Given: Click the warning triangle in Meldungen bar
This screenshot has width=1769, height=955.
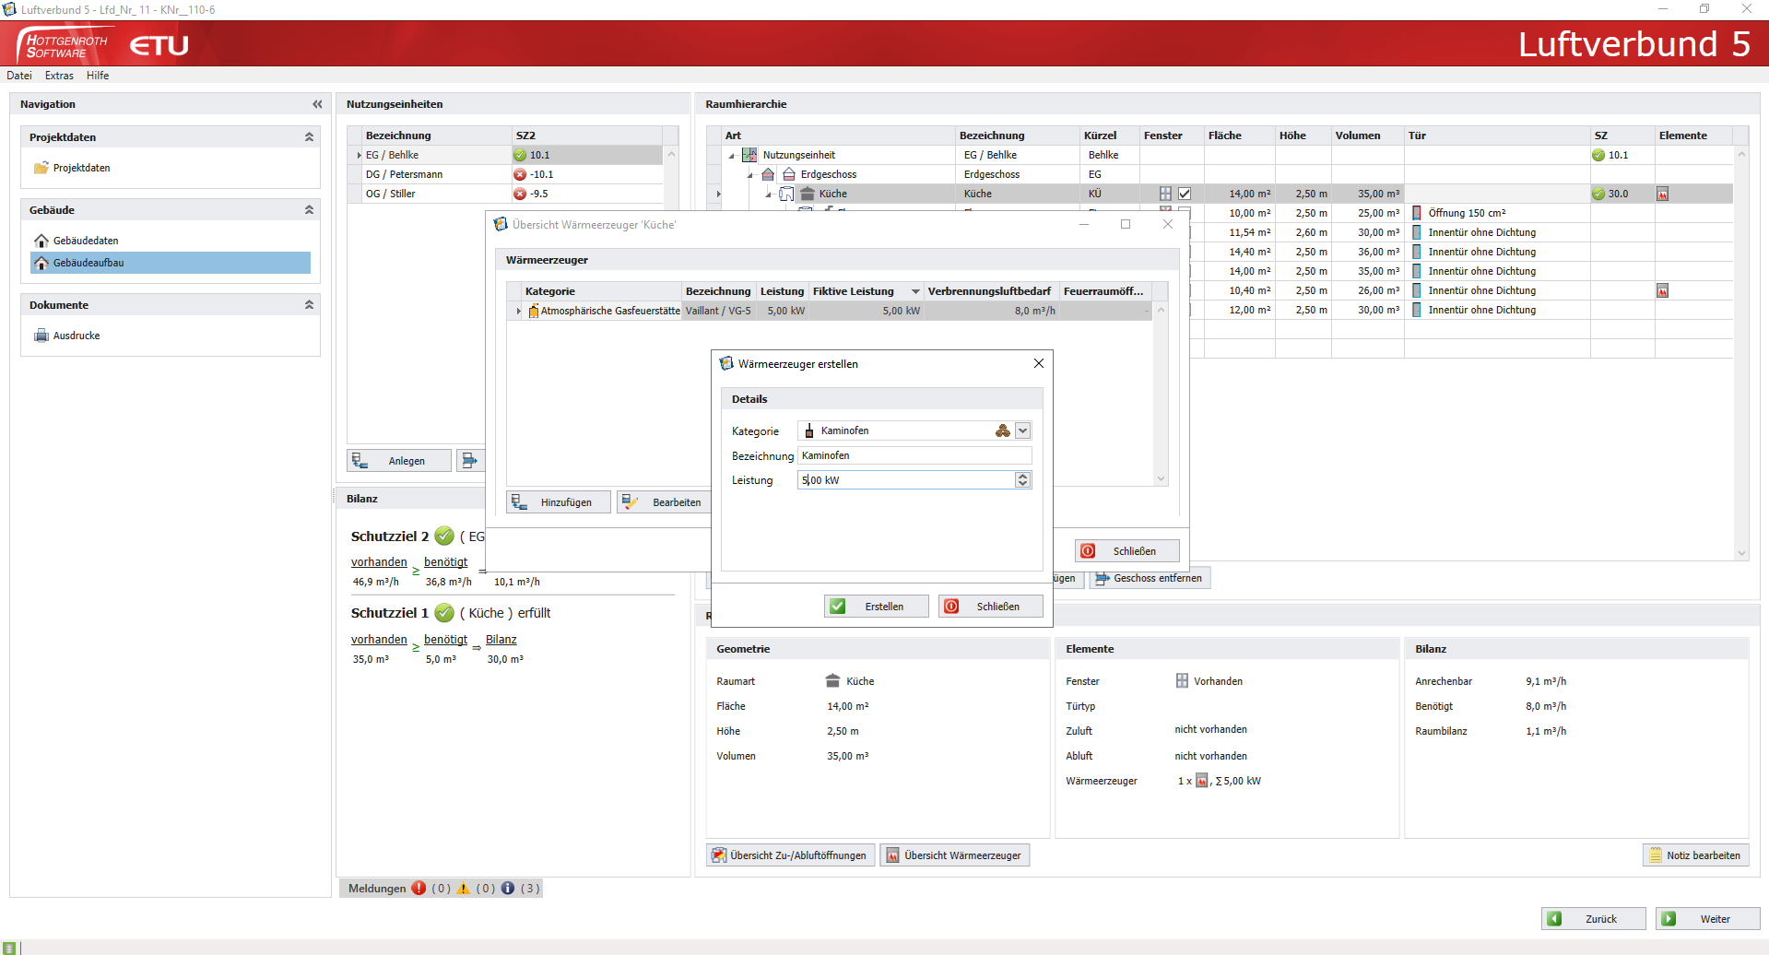Looking at the screenshot, I should 464,889.
